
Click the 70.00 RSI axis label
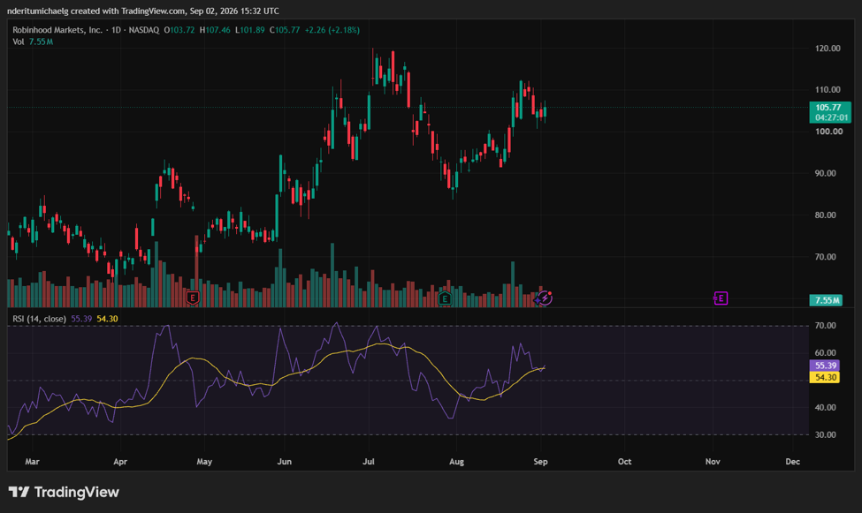pyautogui.click(x=825, y=326)
